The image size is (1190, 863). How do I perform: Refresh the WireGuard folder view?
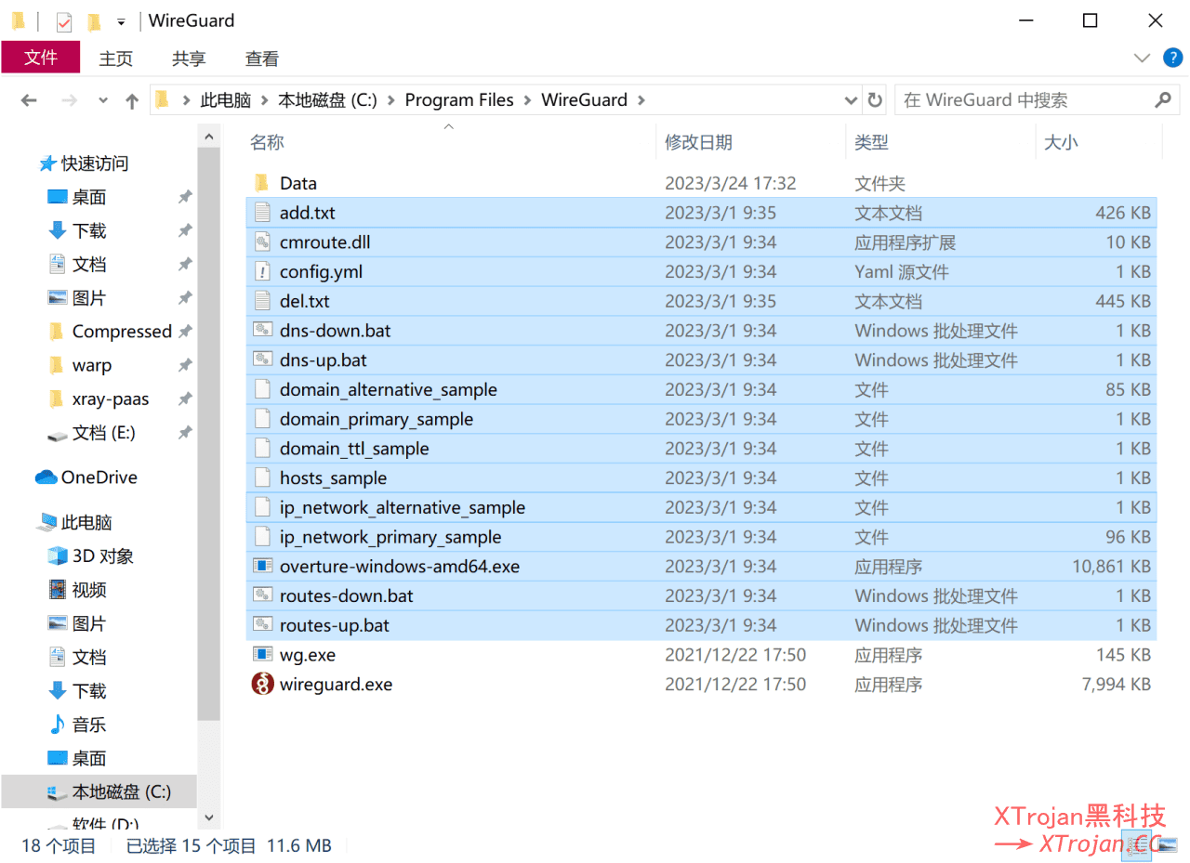(875, 99)
